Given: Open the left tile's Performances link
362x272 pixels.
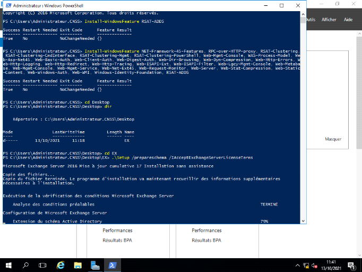Looking at the screenshot, I should pyautogui.click(x=117, y=231).
